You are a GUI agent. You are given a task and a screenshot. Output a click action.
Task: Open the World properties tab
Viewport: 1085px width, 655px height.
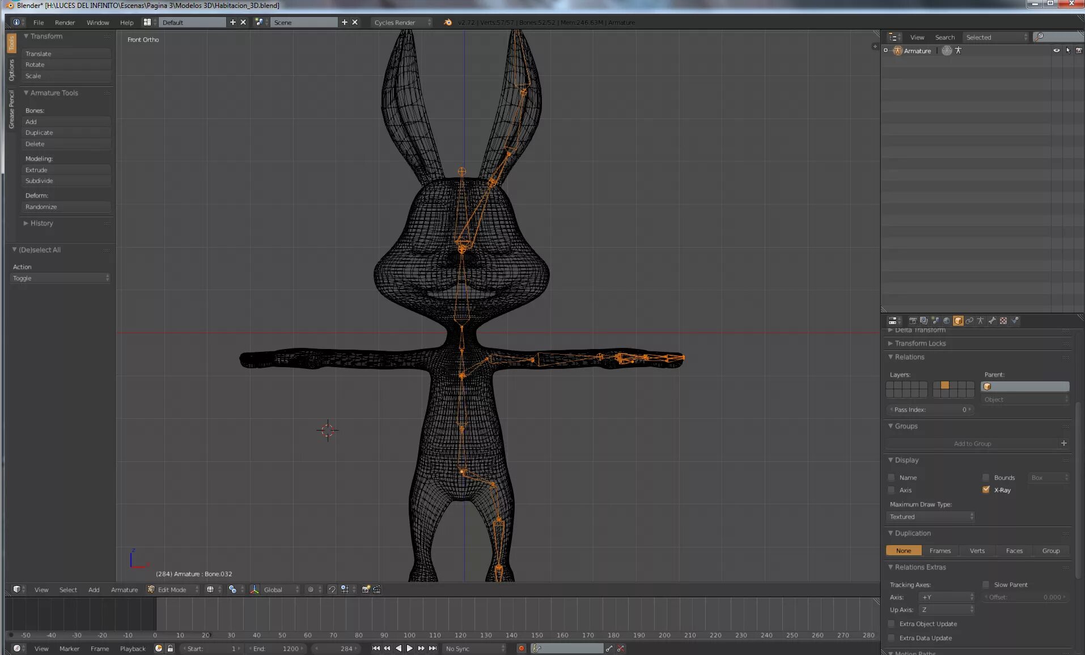coord(947,321)
